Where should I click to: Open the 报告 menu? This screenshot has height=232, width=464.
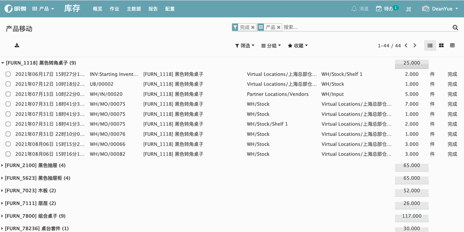[x=153, y=9]
